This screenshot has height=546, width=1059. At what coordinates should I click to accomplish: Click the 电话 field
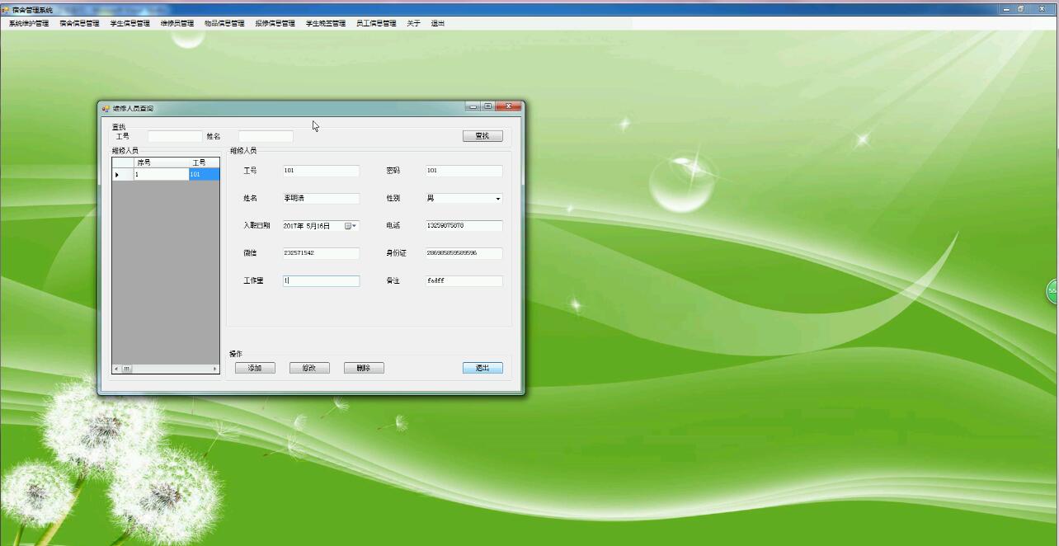click(x=464, y=226)
